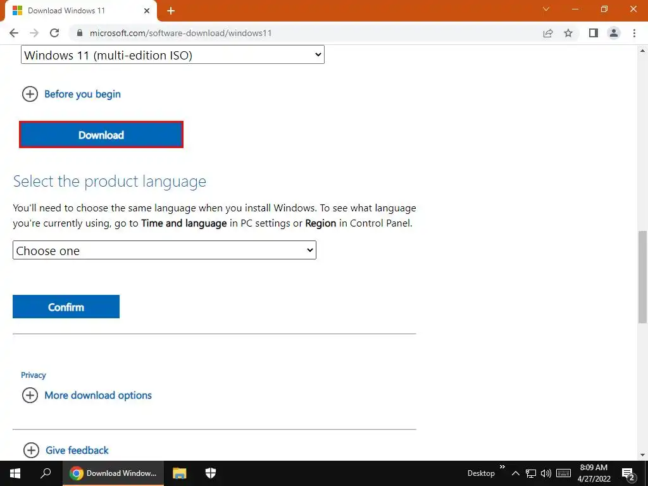The height and width of the screenshot is (486, 648).
Task: Click the Confirm button
Action: tap(66, 307)
